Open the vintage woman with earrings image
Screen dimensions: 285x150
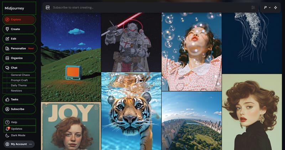[252, 112]
